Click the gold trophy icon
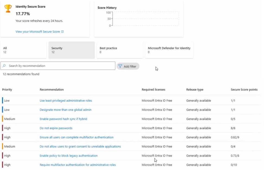Image resolution: width=264 pixels, height=170 pixels. pos(8,8)
